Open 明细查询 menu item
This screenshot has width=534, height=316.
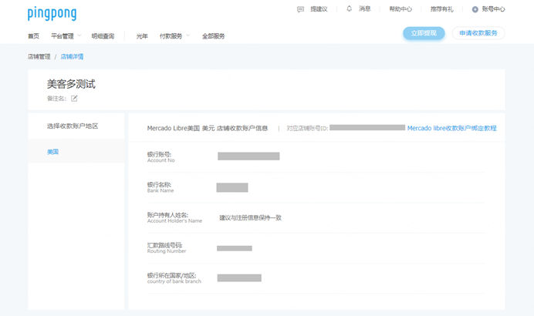click(x=103, y=36)
